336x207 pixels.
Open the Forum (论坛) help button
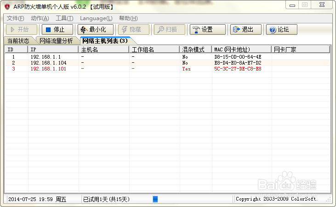click(282, 29)
